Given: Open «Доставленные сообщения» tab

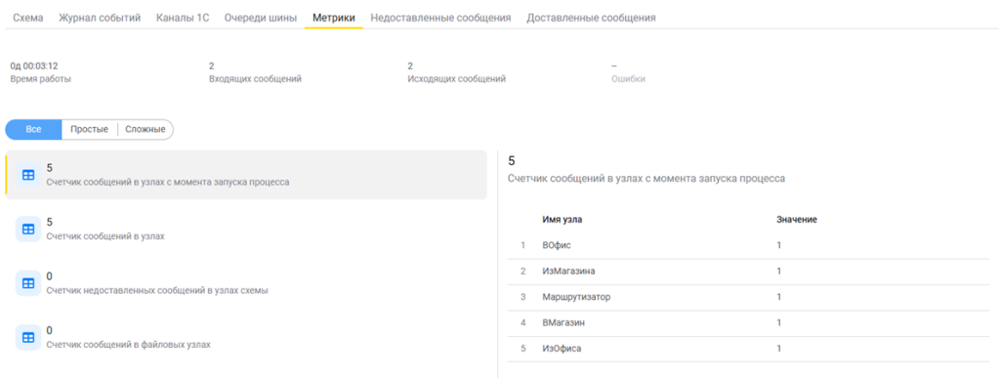Looking at the screenshot, I should coord(591,18).
